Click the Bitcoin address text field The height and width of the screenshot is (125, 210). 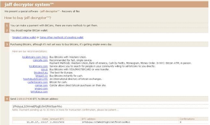click(110, 106)
